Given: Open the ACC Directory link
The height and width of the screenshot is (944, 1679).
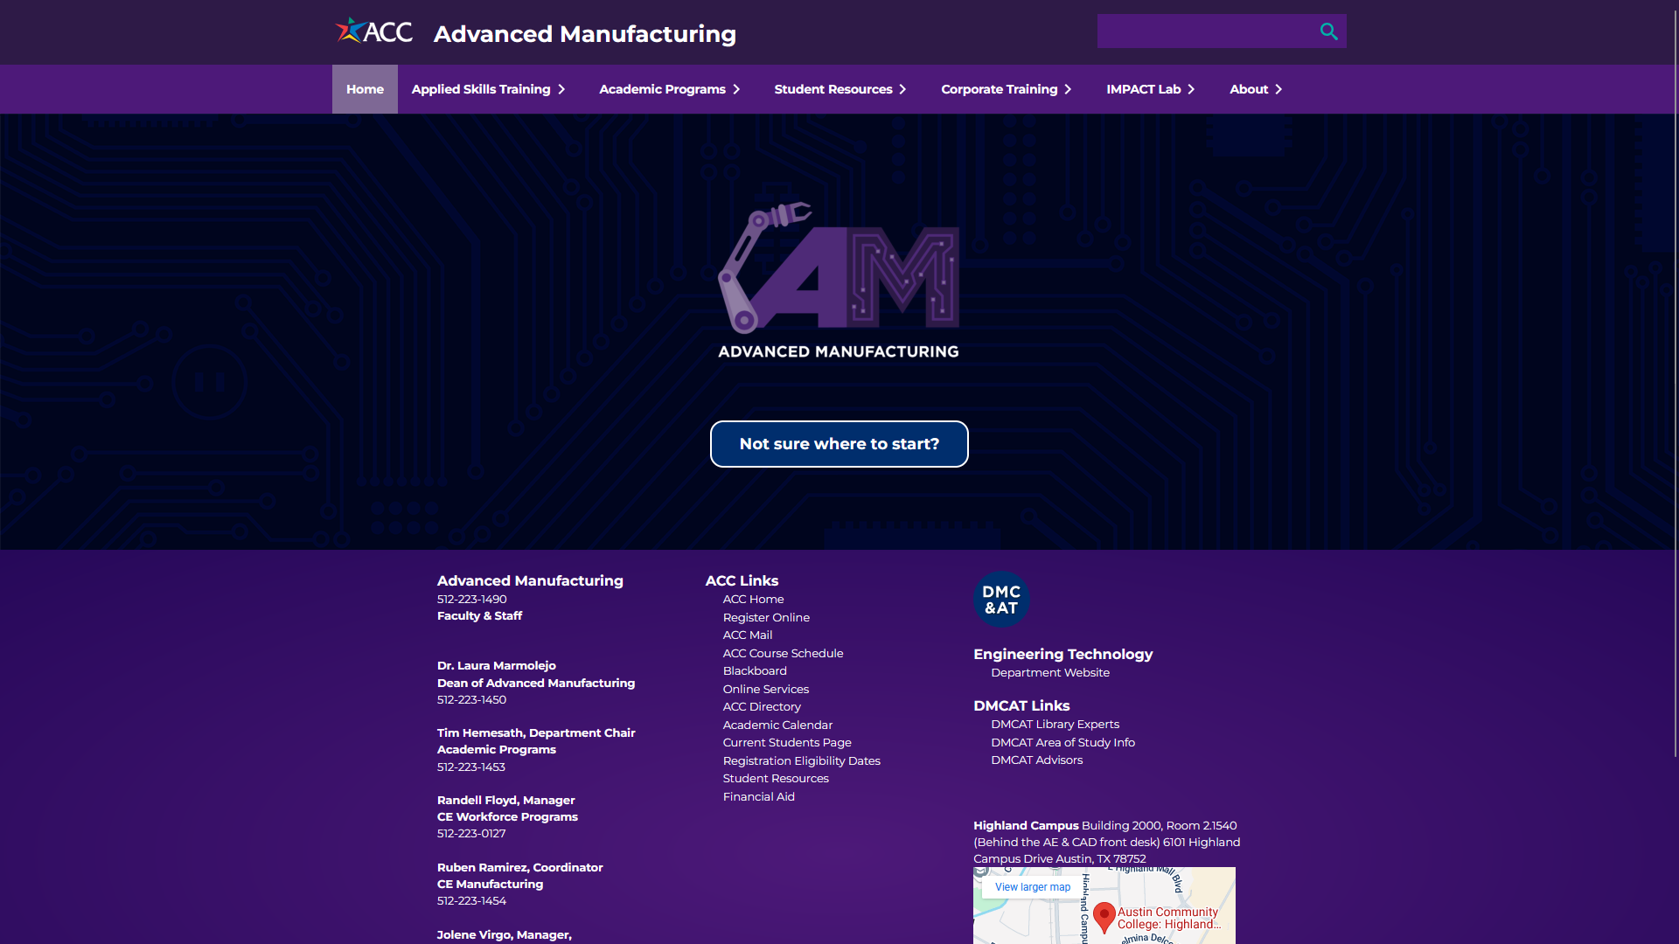Looking at the screenshot, I should pyautogui.click(x=762, y=707).
